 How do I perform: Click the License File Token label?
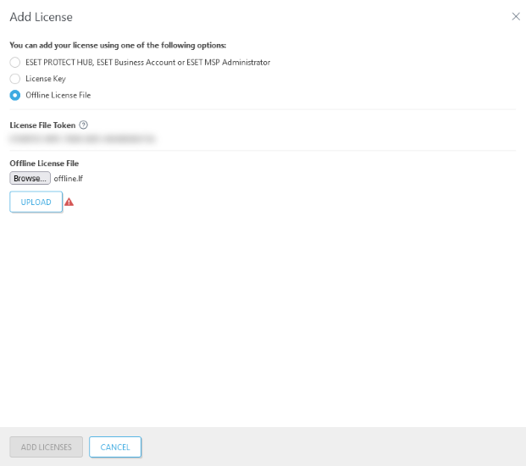42,125
